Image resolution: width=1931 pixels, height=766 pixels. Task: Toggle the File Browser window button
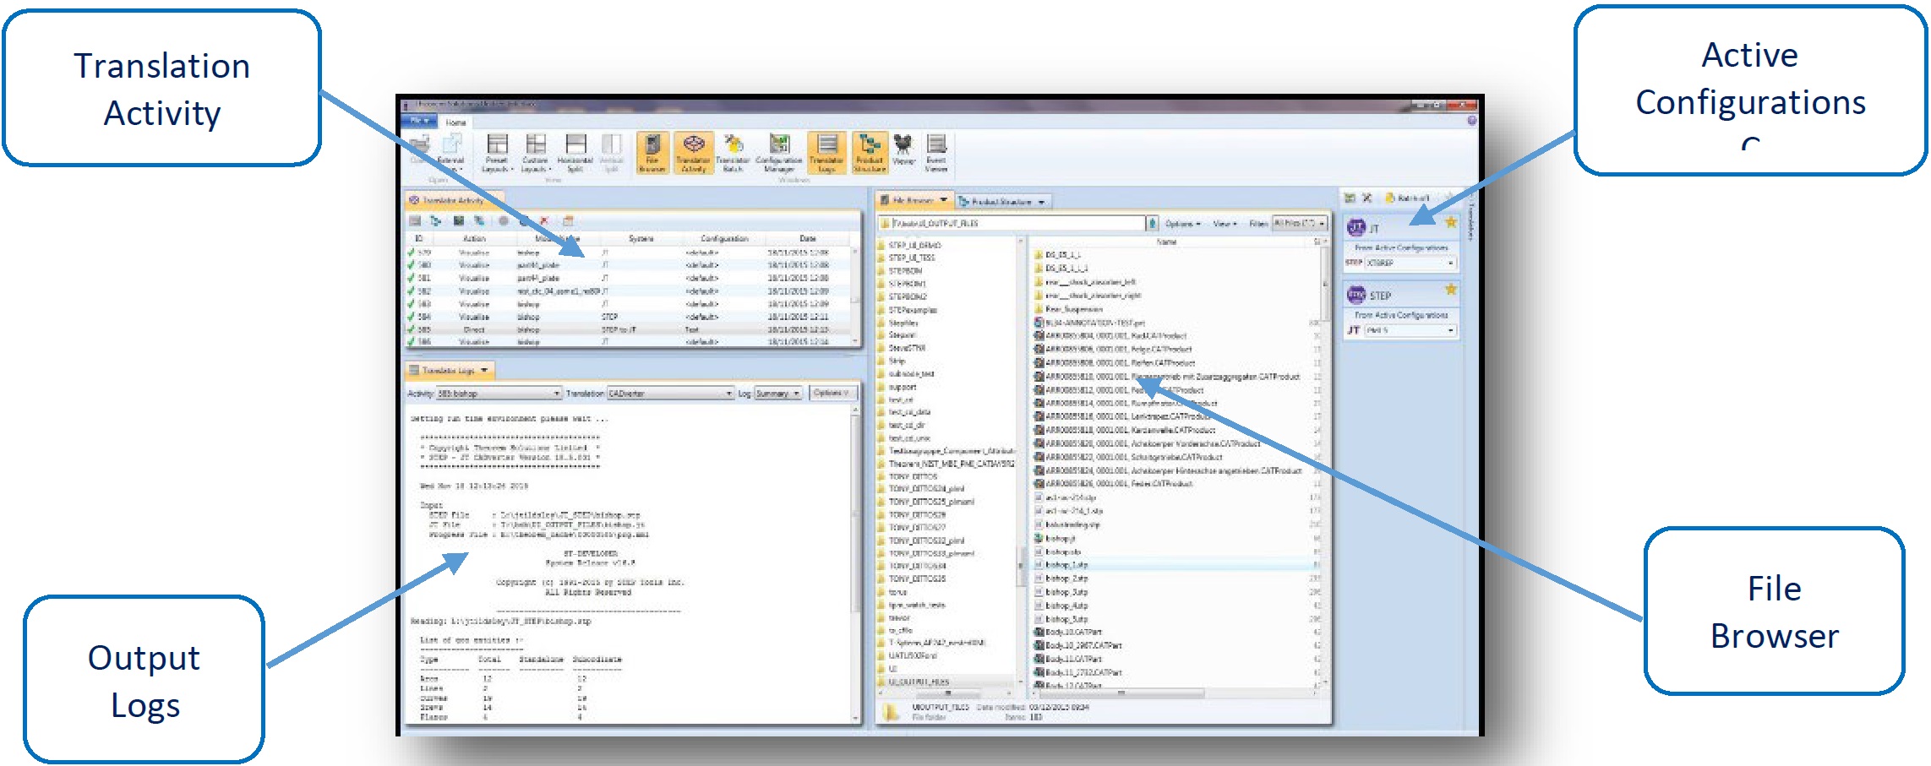pyautogui.click(x=652, y=153)
